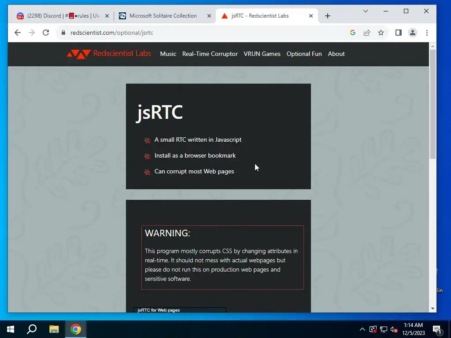Show hidden tray icons chevron
Viewport: 451px width, 338px height.
[x=362, y=329]
